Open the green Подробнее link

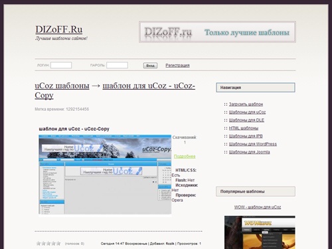(185, 157)
